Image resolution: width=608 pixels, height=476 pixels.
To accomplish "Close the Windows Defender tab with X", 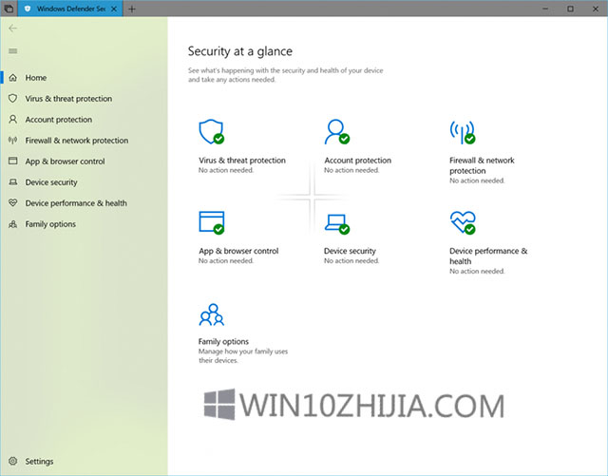I will (x=114, y=9).
